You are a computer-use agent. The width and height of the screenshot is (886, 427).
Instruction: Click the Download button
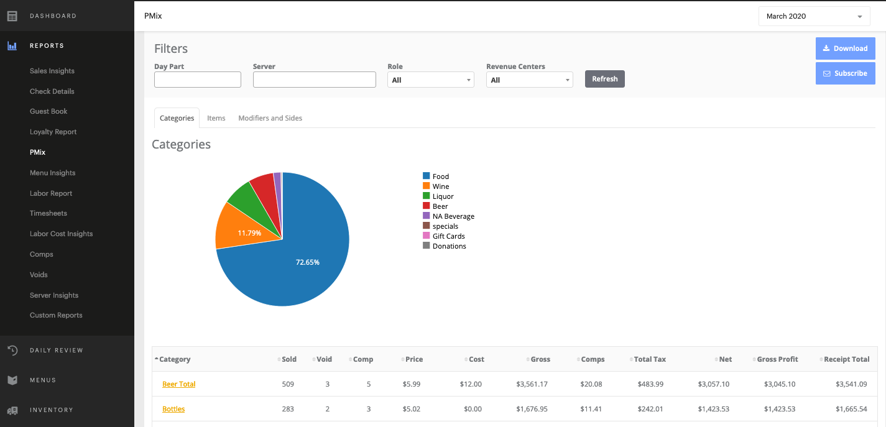click(845, 48)
